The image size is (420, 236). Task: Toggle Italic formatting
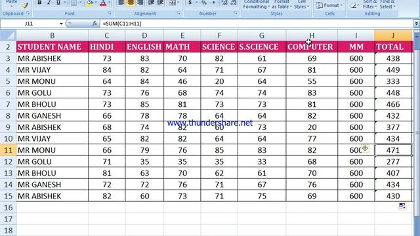(x=49, y=3)
